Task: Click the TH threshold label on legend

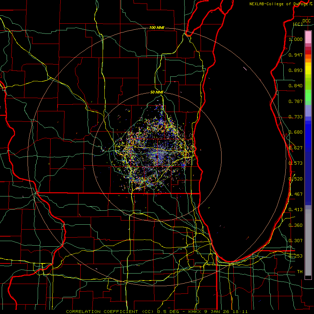Action: click(300, 272)
